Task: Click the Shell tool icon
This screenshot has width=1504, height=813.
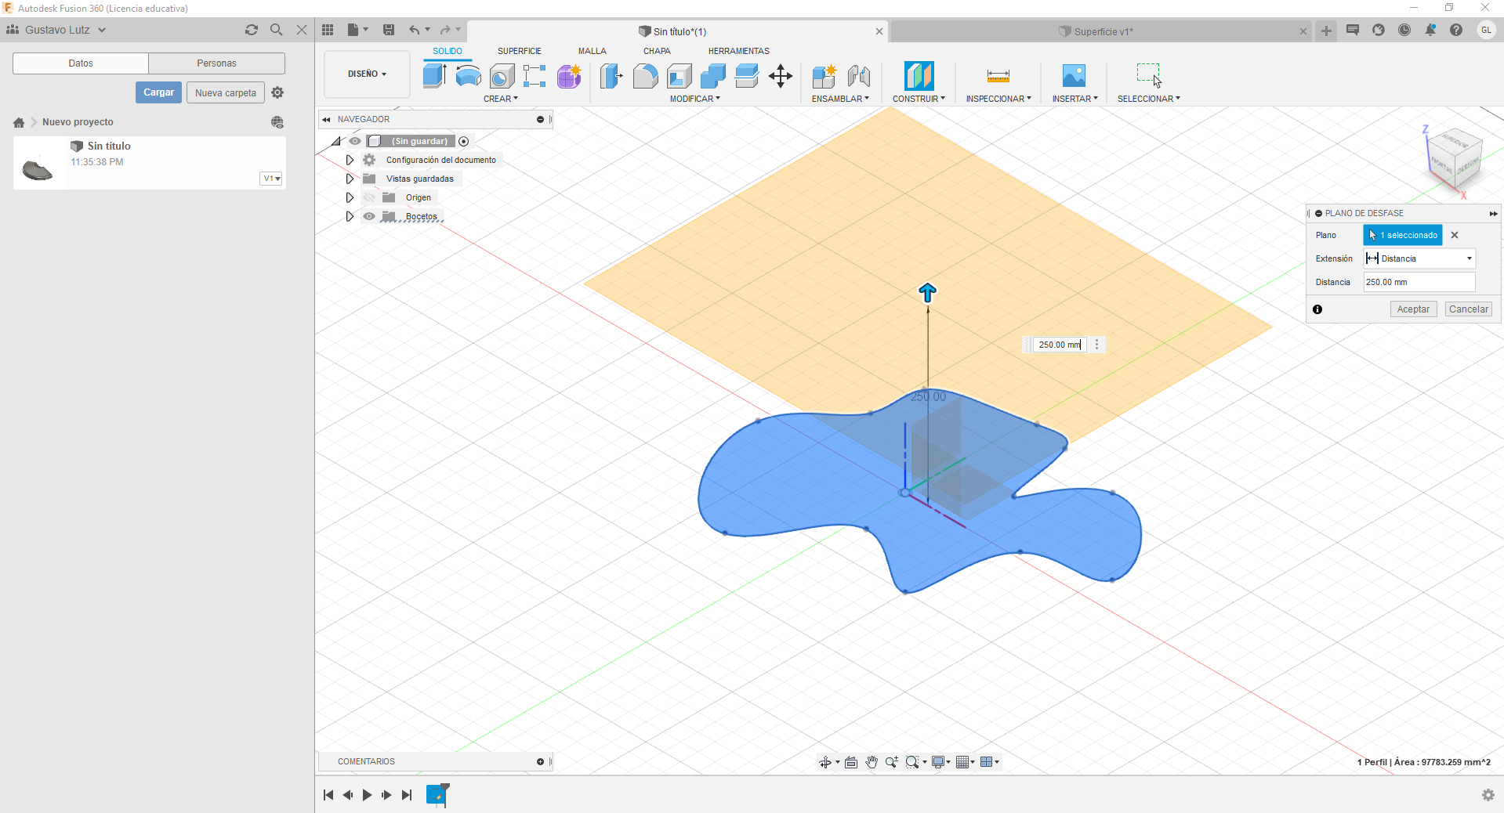Action: tap(680, 76)
